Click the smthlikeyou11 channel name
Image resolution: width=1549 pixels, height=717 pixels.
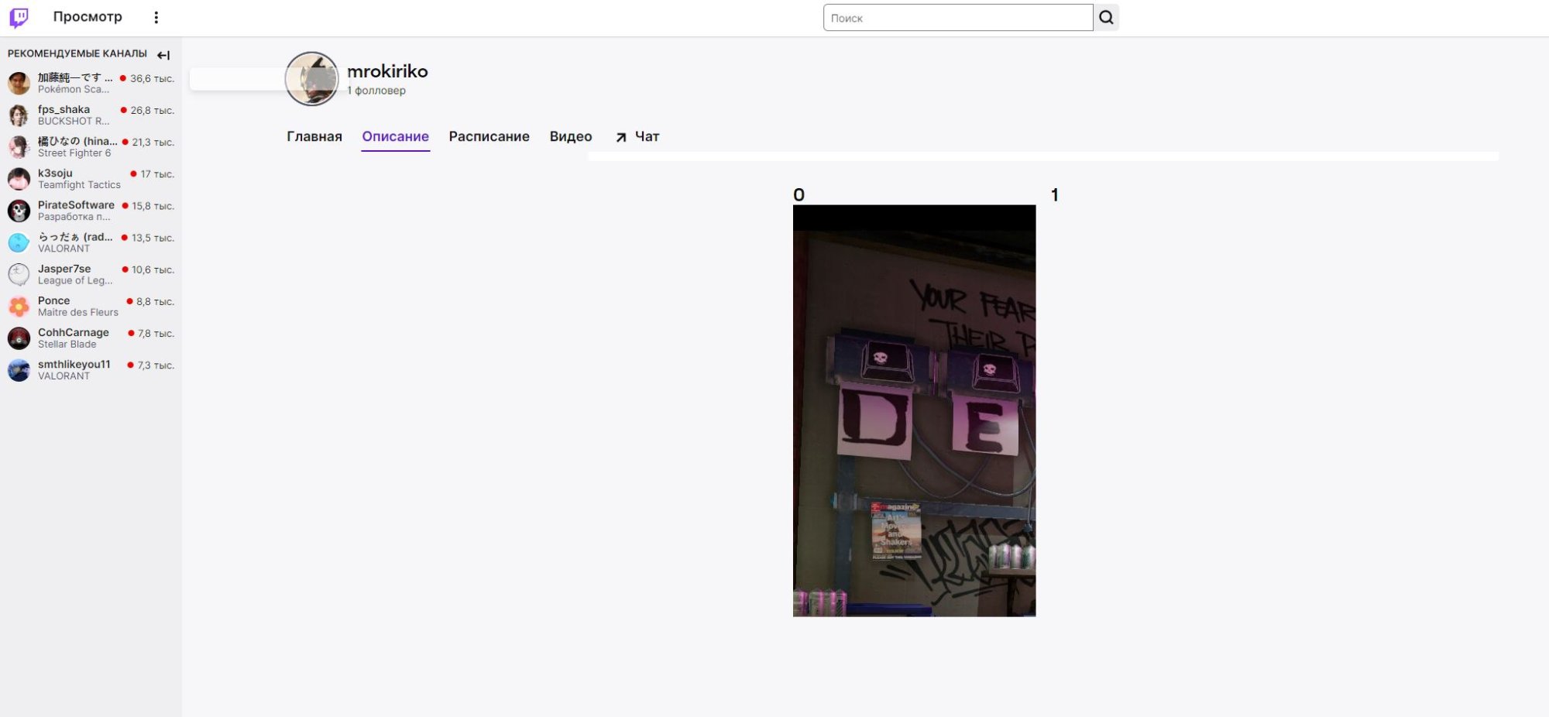(75, 364)
